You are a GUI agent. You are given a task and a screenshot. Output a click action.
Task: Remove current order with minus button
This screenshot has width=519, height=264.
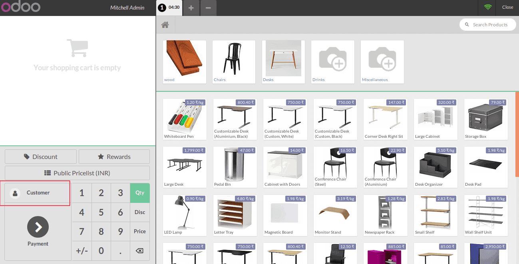point(209,8)
